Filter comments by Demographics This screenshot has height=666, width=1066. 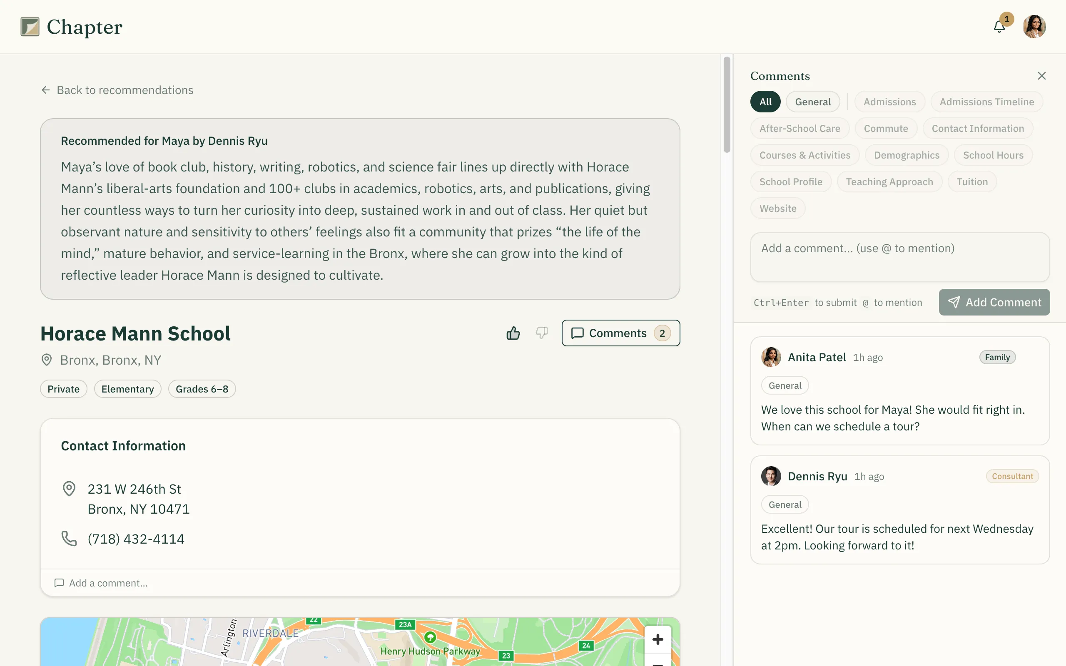907,155
